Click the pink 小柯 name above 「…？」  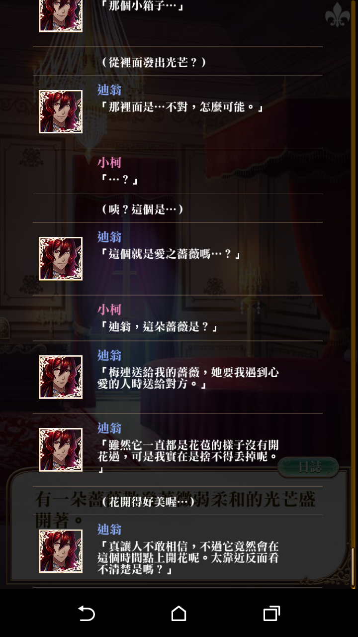109,162
